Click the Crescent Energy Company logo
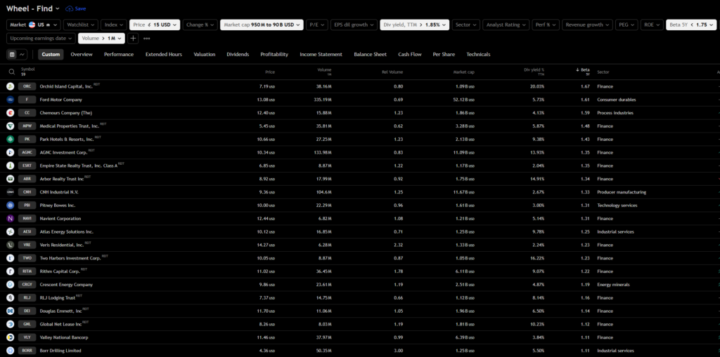 pos(10,285)
